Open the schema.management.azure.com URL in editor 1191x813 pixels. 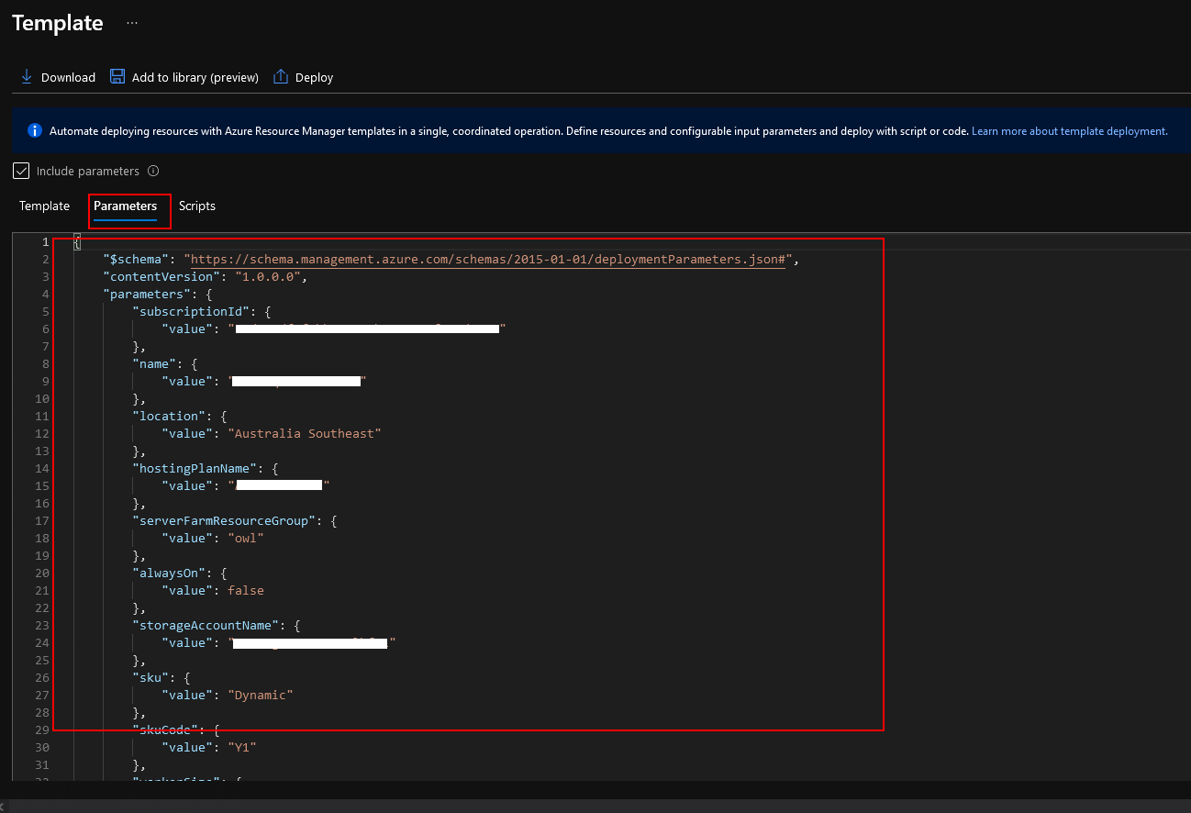pos(488,260)
